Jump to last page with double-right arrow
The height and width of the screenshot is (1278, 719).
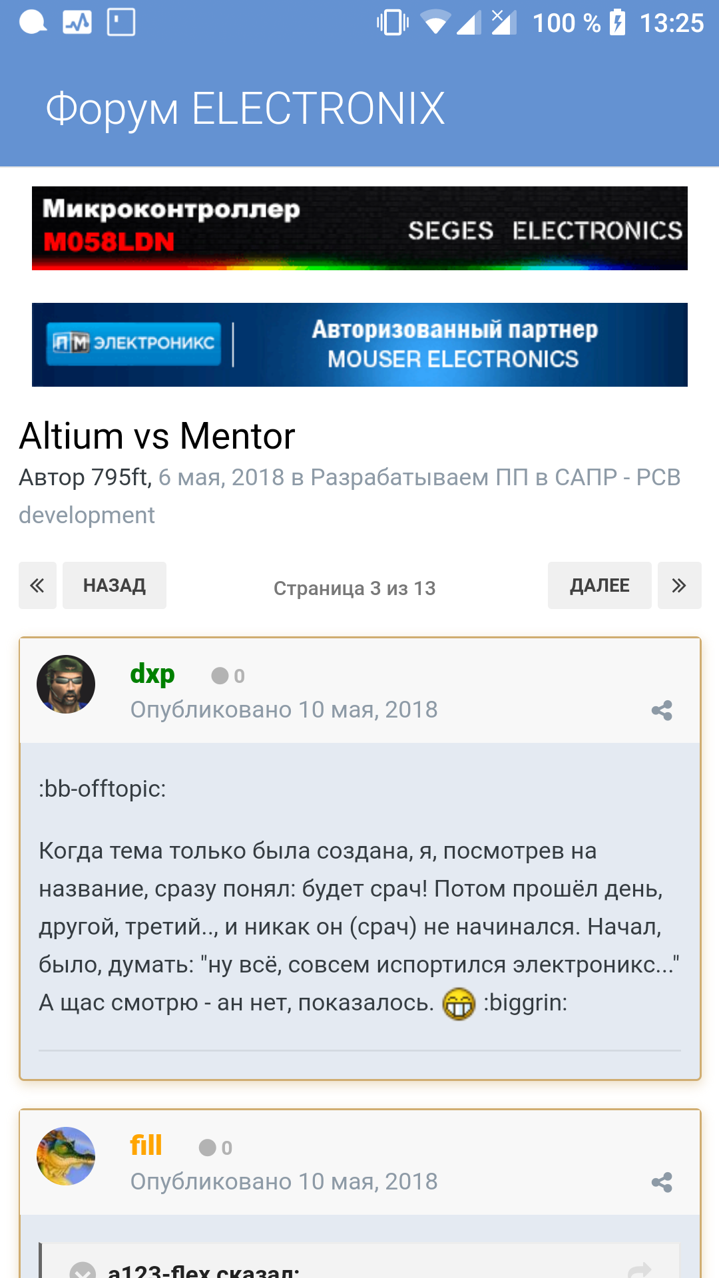[x=679, y=586]
